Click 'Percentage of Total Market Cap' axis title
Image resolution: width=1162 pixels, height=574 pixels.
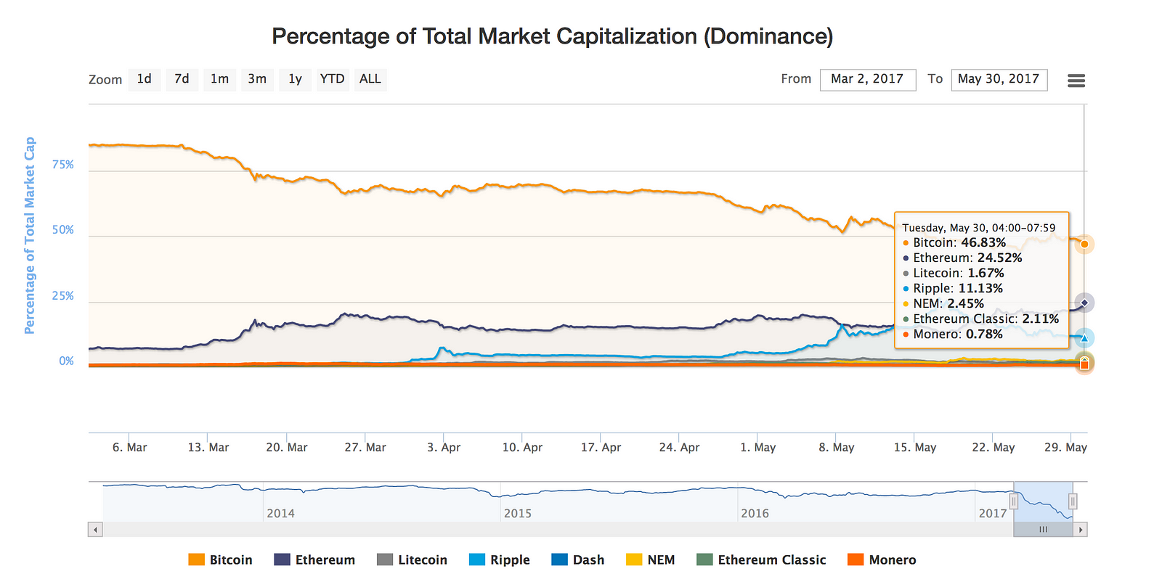pyautogui.click(x=30, y=236)
